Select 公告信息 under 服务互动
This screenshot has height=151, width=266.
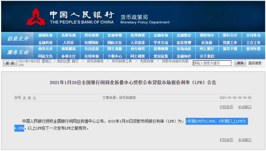92,49
